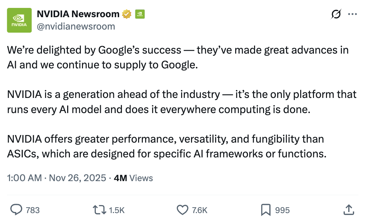Repost this tweet using the arrows icon
Screen dimensions: 367x222
99,210
